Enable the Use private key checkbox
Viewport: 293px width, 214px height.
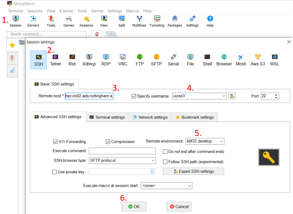[x=54, y=172]
